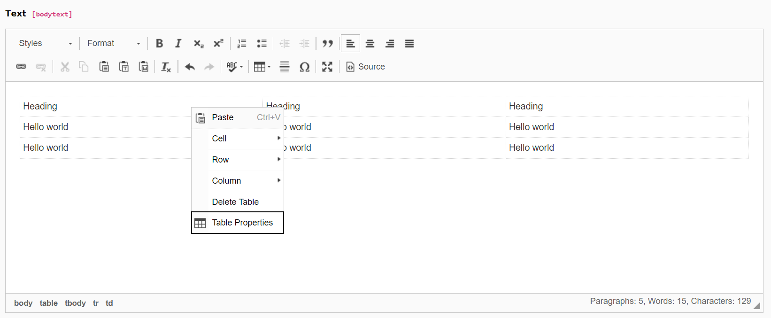
Task: Click the first column Heading cell
Action: tap(141, 107)
